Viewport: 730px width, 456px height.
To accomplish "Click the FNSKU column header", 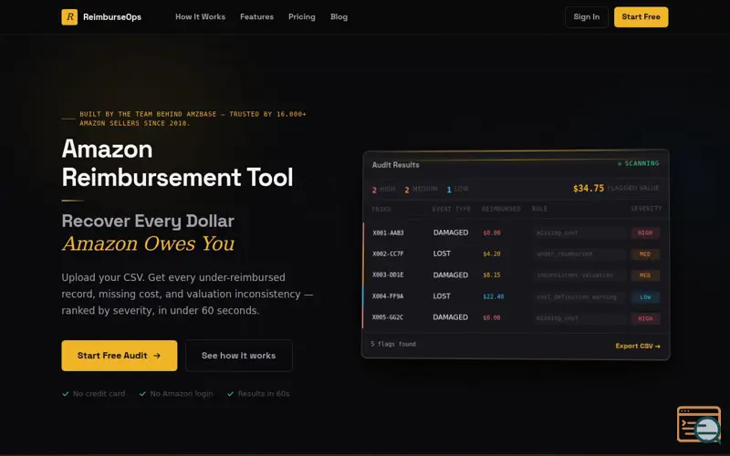I will point(381,209).
